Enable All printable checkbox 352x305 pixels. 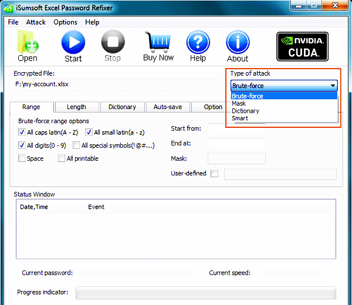(61, 158)
